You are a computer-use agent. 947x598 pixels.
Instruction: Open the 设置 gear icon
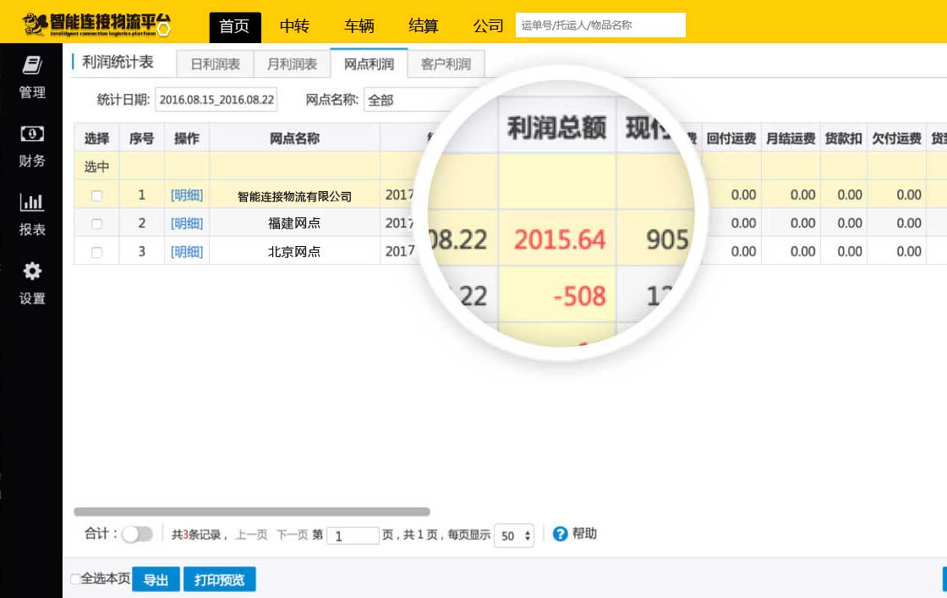(x=31, y=272)
